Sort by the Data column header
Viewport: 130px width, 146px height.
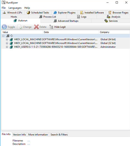(x=71, y=32)
